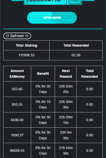The image size is (106, 158).
Task: Click the 22h 5m 36s next reward cell
Action: tap(66, 135)
